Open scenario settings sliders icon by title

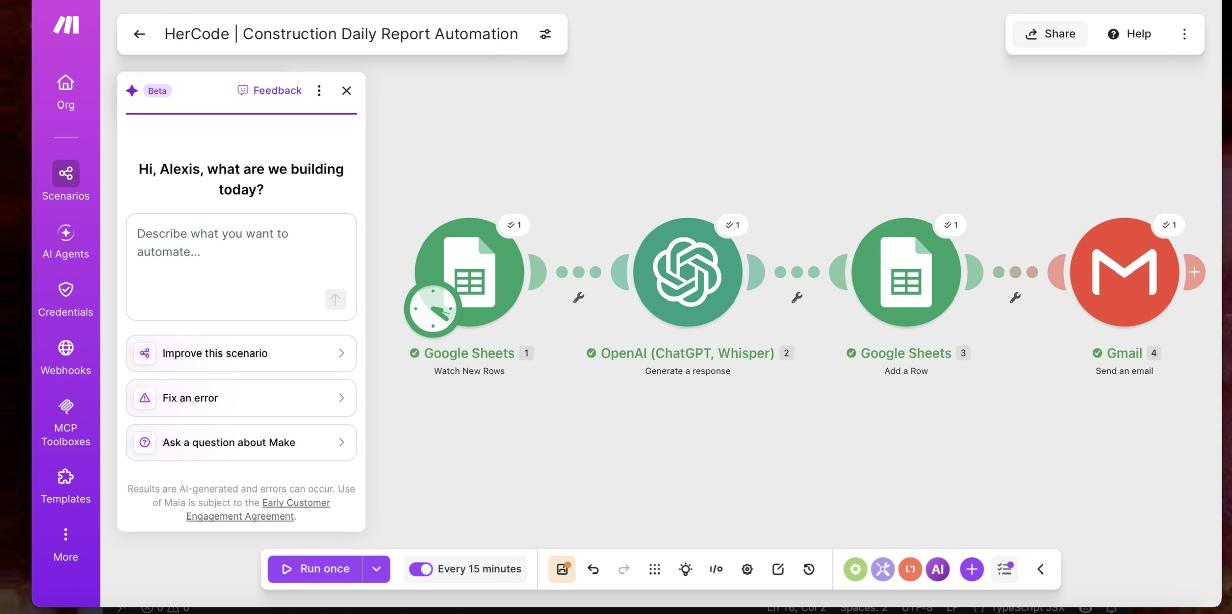click(x=545, y=34)
